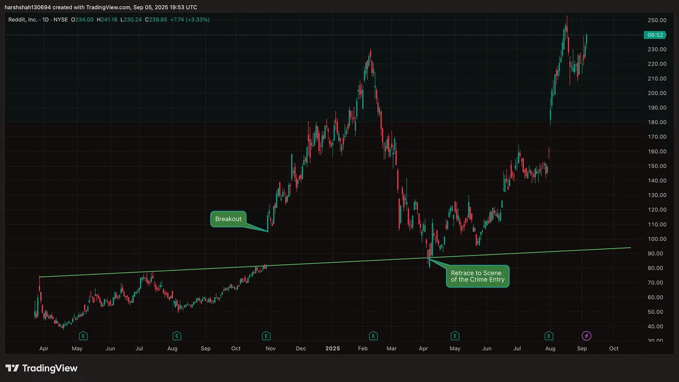
Task: Click the 2025 year label on the time axis
Action: [x=333, y=349]
